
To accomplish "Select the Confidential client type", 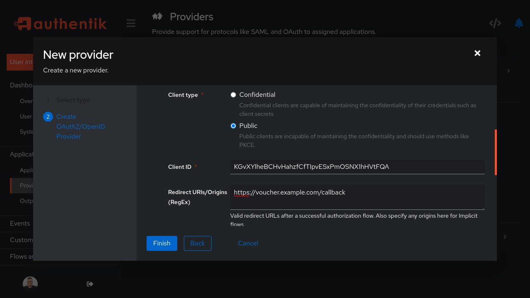I will (233, 94).
